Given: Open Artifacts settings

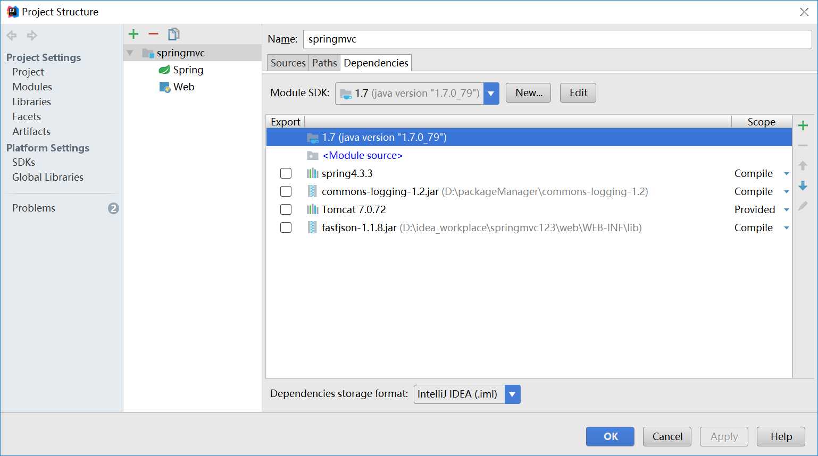Looking at the screenshot, I should [31, 131].
